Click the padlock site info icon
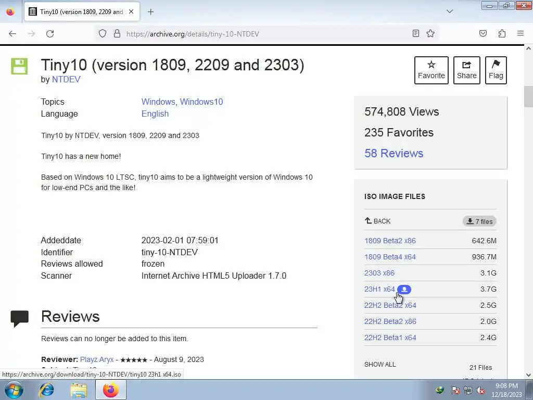533x400 pixels. point(117,34)
